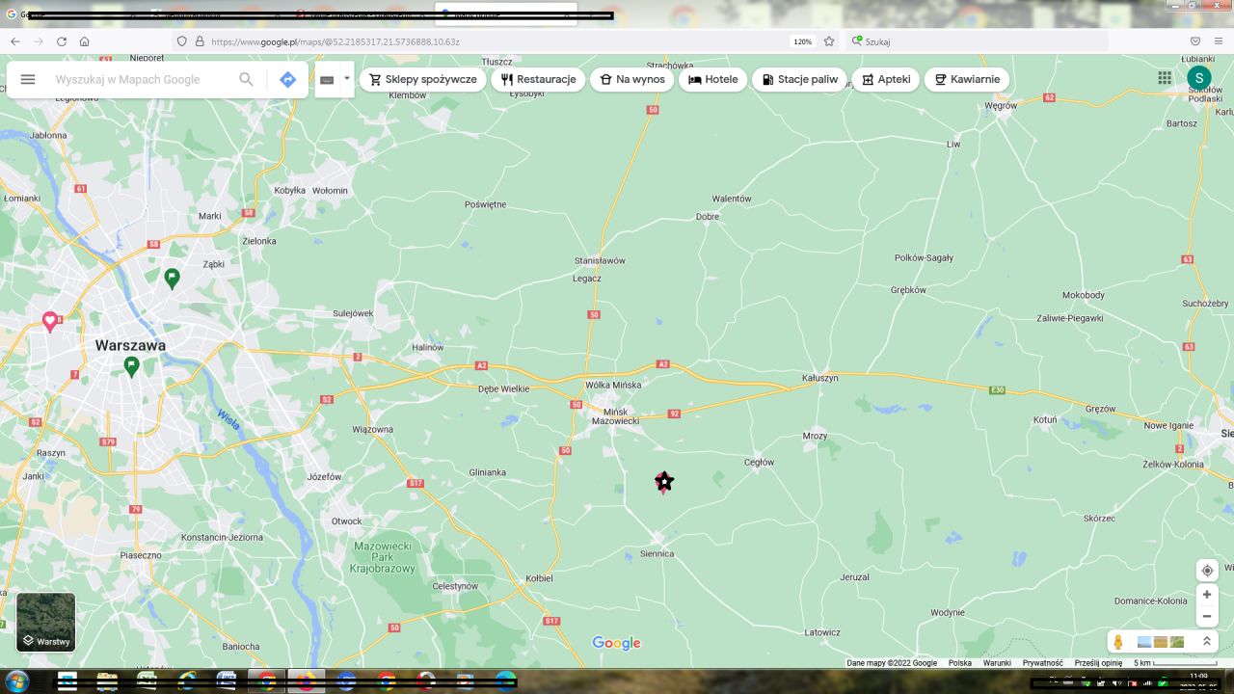Bookmark this page with the star icon
The width and height of the screenshot is (1234, 694).
829,41
